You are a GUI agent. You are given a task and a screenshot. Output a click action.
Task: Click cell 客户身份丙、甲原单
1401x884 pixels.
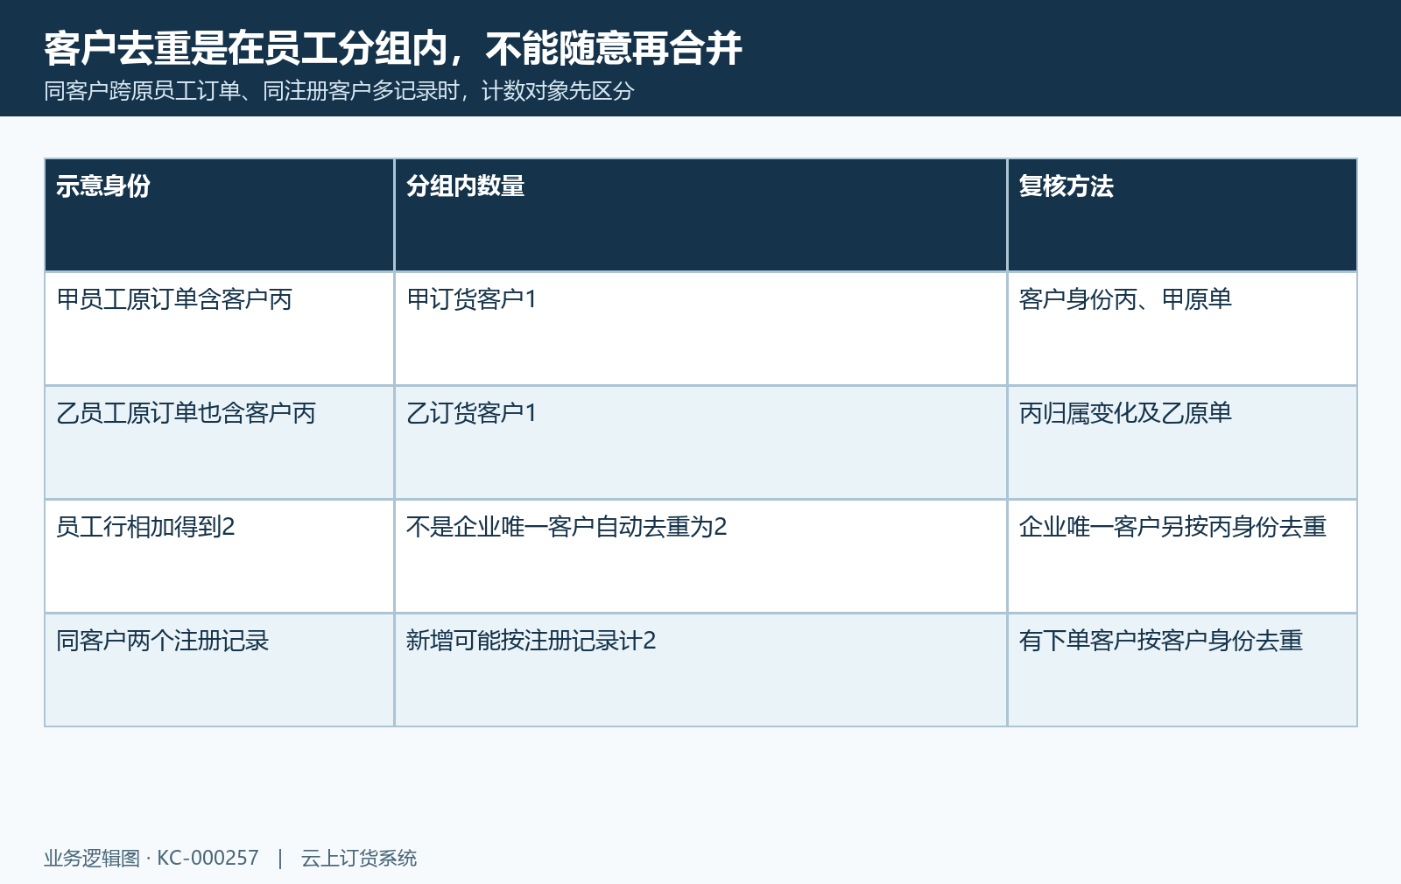[1182, 329]
